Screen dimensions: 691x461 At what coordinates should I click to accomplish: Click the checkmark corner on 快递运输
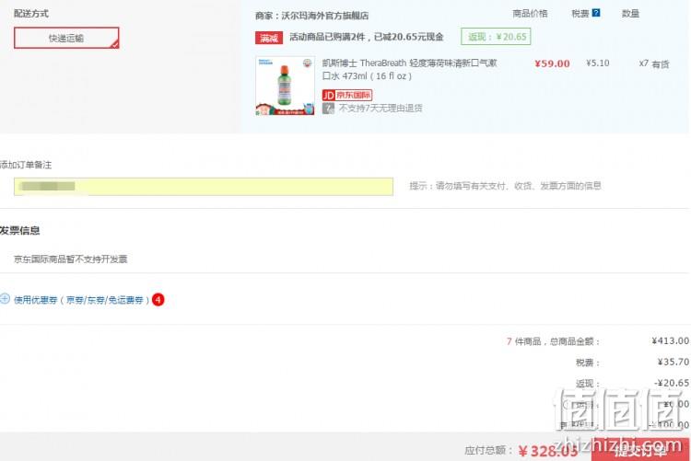click(x=114, y=44)
